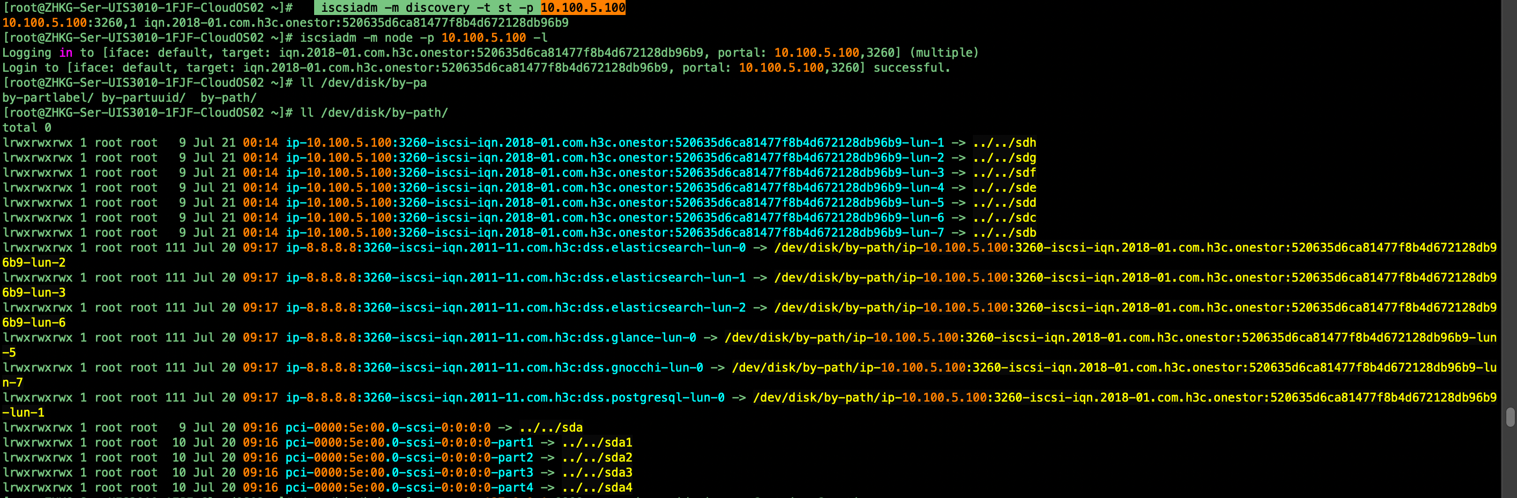Click the 'total 0' output line

(27, 127)
